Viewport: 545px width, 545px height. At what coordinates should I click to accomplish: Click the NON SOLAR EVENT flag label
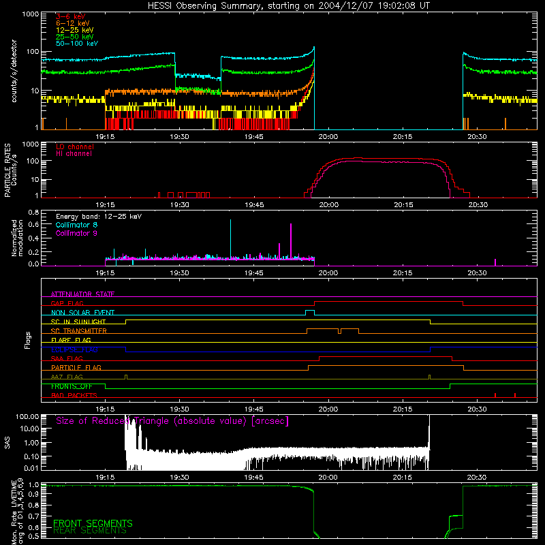pos(82,313)
